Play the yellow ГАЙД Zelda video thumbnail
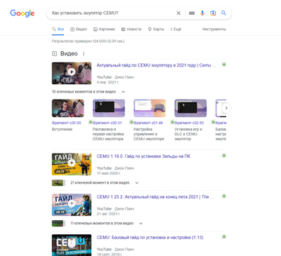281x256 pixels. 72,164
